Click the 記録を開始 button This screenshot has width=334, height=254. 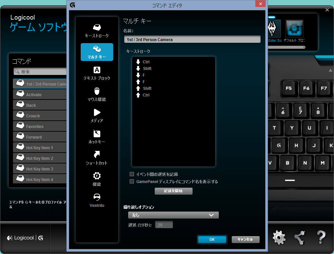click(173, 191)
